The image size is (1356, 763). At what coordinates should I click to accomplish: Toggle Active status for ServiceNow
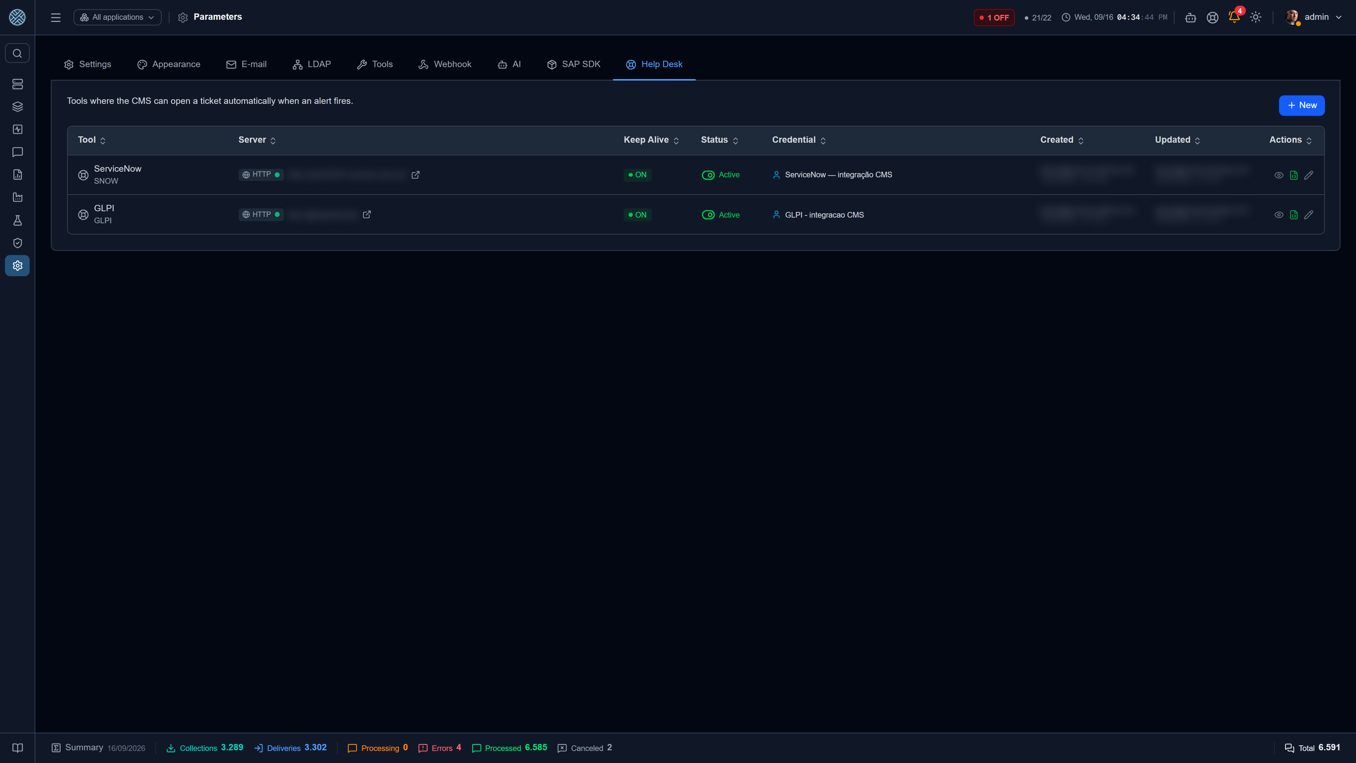[x=721, y=175]
